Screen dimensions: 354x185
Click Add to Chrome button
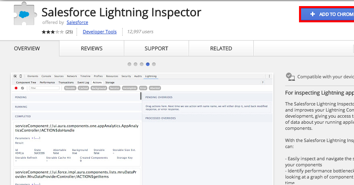328,14
